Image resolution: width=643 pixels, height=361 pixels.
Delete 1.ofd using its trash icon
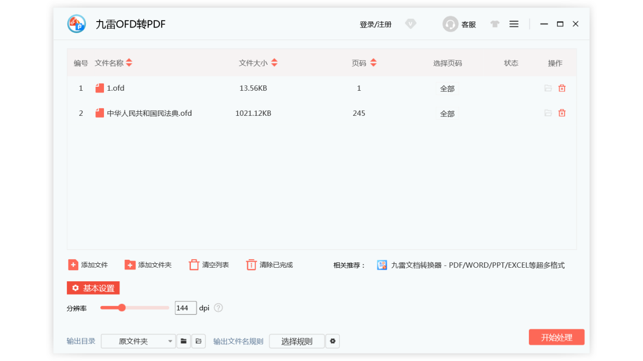[562, 88]
